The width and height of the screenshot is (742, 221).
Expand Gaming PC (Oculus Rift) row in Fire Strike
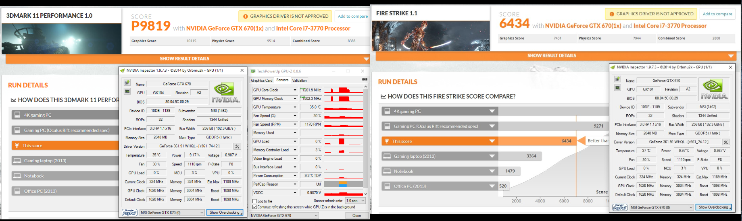click(x=492, y=126)
